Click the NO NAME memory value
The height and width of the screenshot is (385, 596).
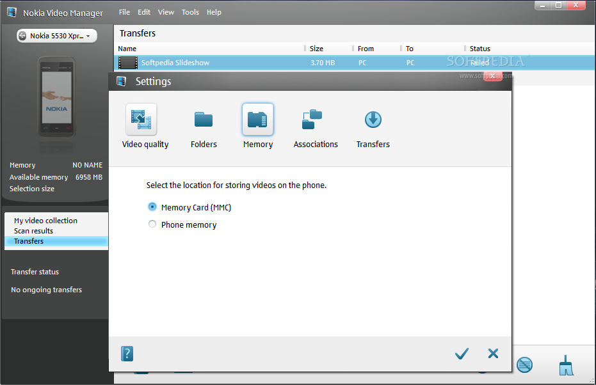click(x=88, y=165)
